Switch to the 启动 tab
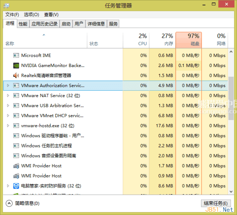The height and width of the screenshot is (215, 237). click(x=66, y=24)
